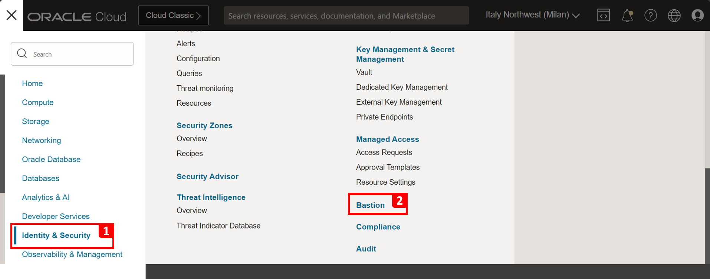Open the Managed Access heading link
Viewport: 710px width, 279px height.
388,139
